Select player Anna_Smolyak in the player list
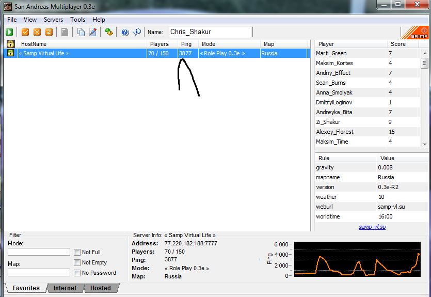This screenshot has width=431, height=297. click(368, 92)
